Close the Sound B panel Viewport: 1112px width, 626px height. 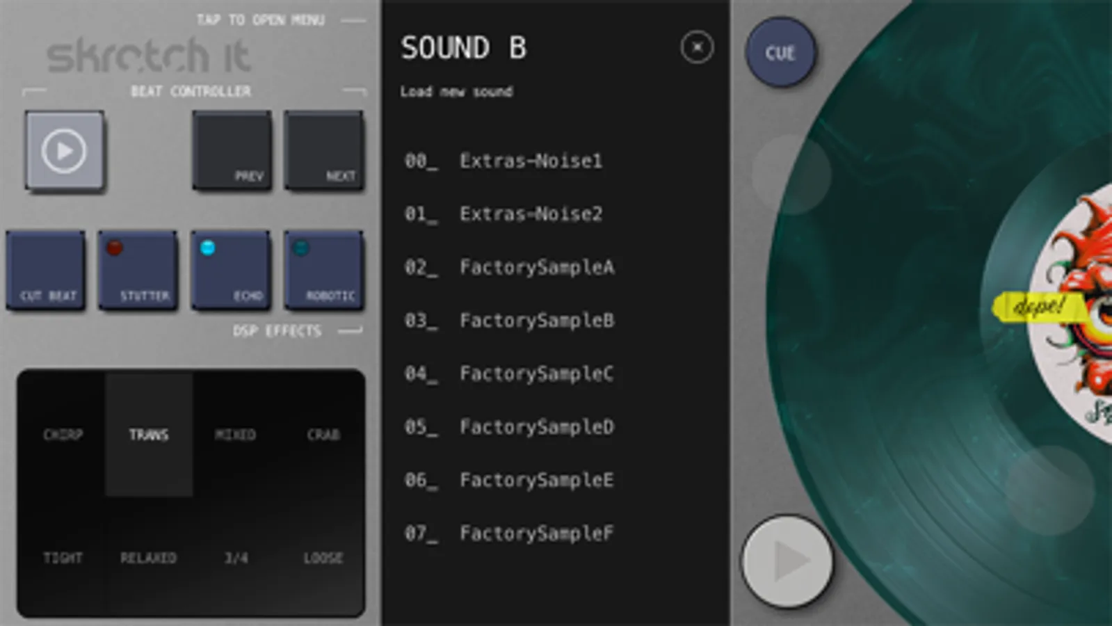coord(697,47)
